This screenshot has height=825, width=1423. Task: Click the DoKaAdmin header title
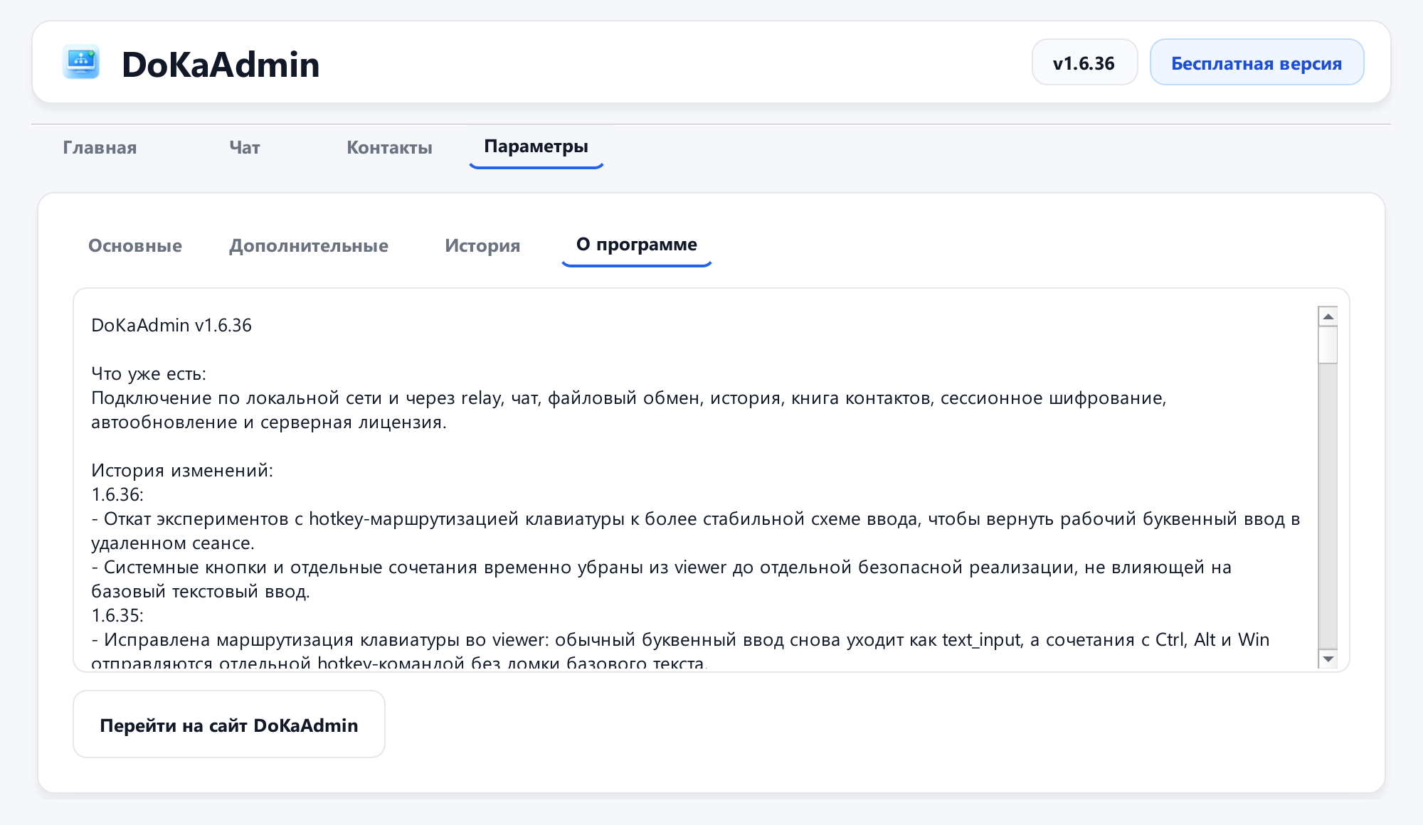click(x=221, y=64)
